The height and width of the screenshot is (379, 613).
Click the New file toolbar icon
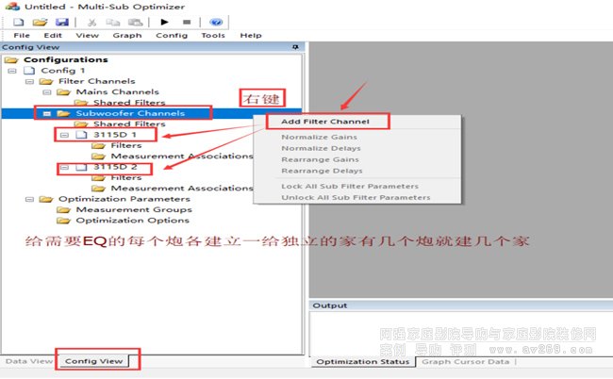coord(18,22)
